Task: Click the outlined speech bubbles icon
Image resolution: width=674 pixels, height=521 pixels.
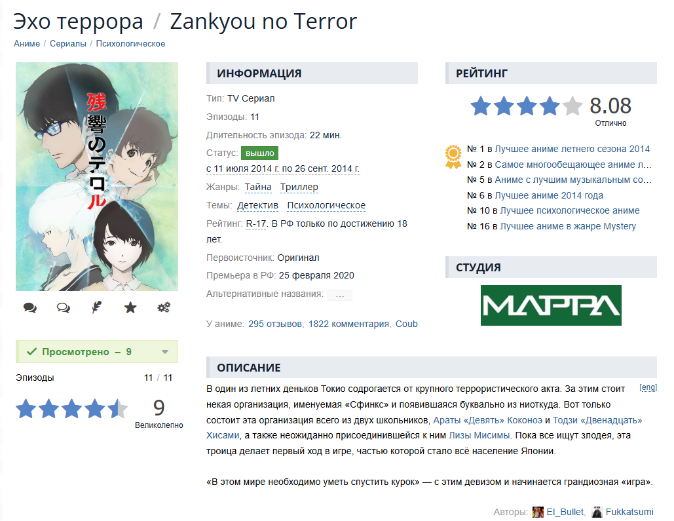Action: [63, 307]
